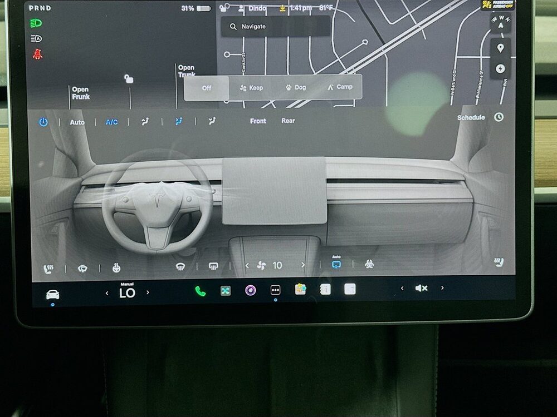Open the climate Schedule
The height and width of the screenshot is (417, 557).
coord(471,117)
